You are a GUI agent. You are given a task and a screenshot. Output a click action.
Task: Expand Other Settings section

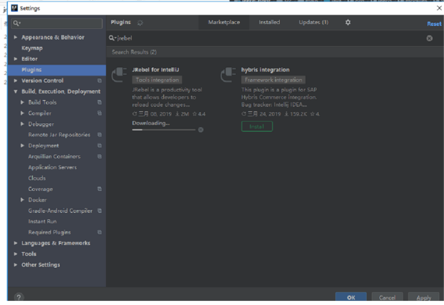pyautogui.click(x=16, y=265)
